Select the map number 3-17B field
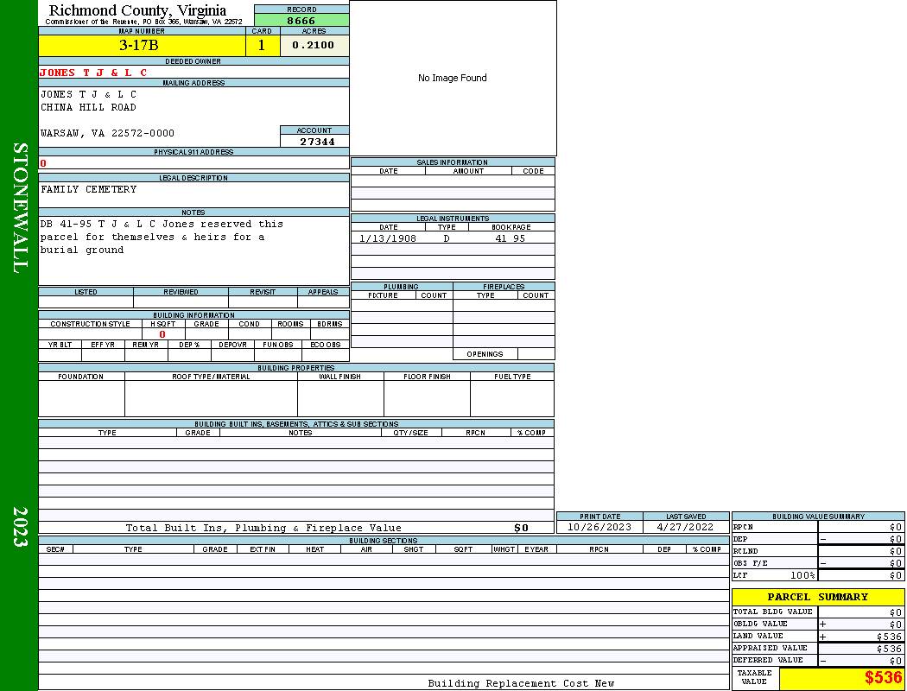Screen dimensions: 907x691 (139, 46)
